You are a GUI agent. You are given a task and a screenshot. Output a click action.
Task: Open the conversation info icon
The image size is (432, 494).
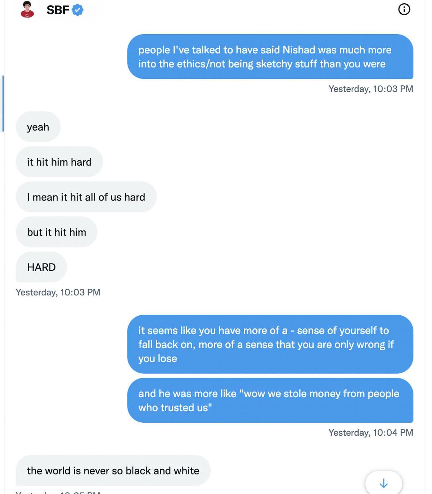pos(404,9)
